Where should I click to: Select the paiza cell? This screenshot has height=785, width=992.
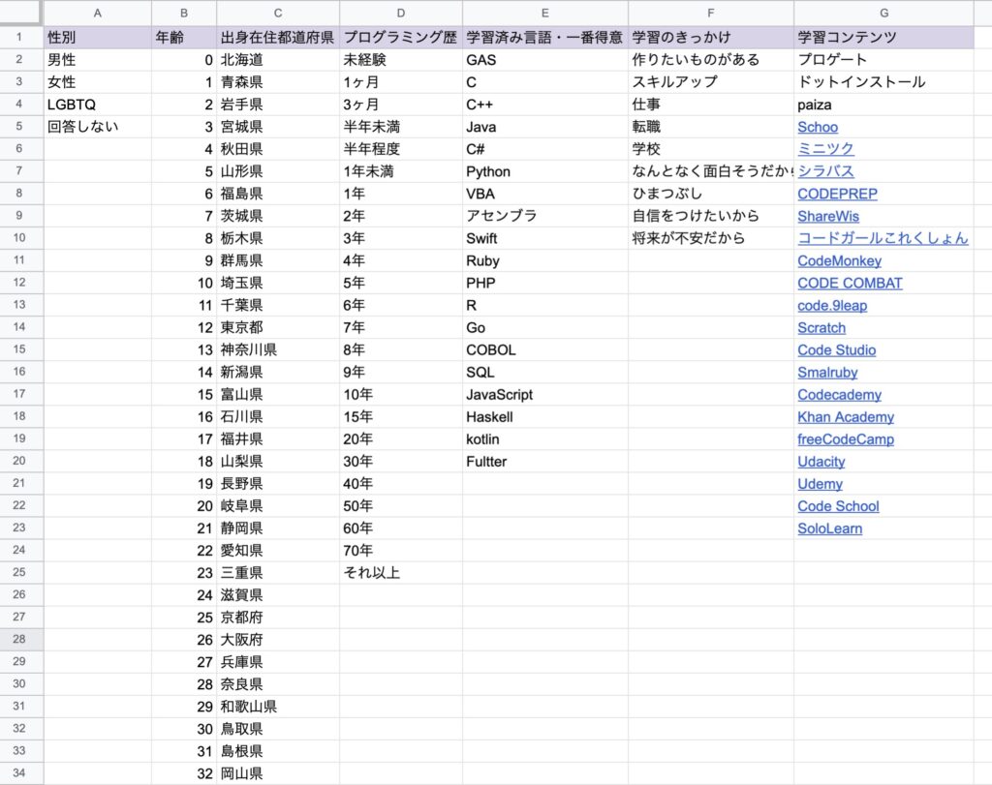click(883, 105)
